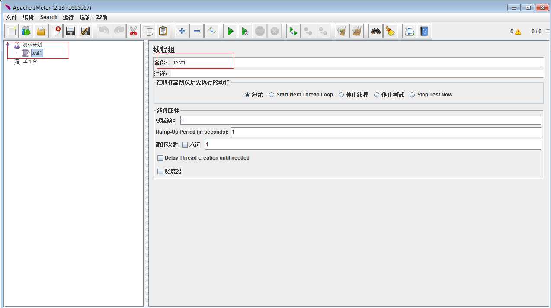Clear results using the single broom icon
This screenshot has height=308, width=551.
point(342,31)
